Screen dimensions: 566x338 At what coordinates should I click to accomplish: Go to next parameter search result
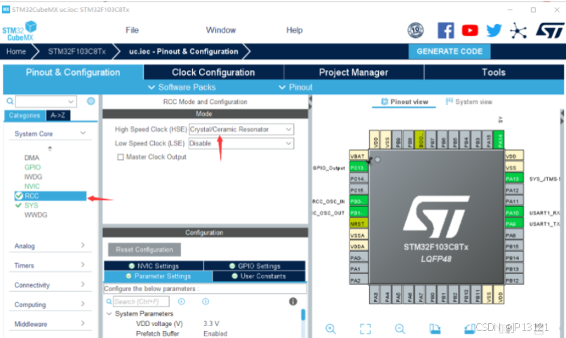[205, 302]
